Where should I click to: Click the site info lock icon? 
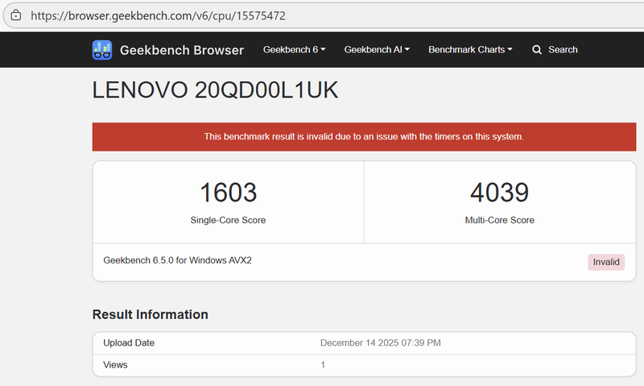tap(16, 15)
